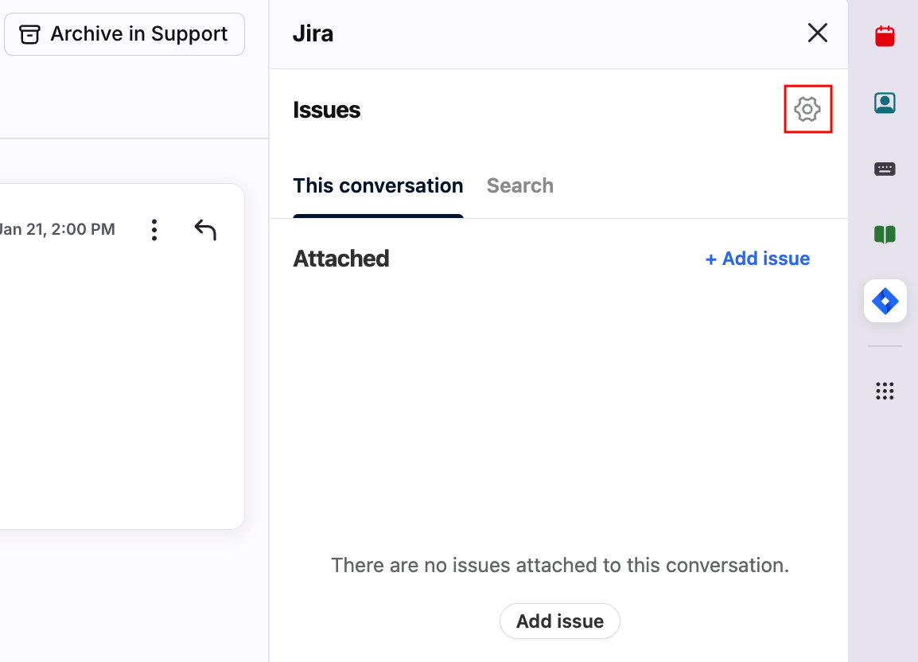Open the contact details sidebar icon
This screenshot has height=662, width=918.
885,103
